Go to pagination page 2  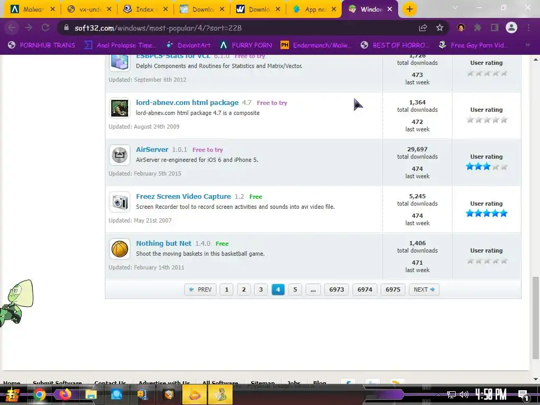click(x=244, y=290)
